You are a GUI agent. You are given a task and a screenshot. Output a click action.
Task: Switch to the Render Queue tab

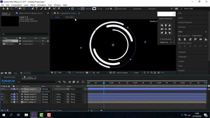10,77
